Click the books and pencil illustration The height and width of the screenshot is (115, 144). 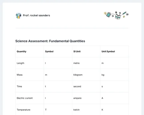click(116, 15)
